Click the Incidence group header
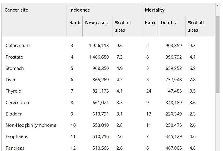 point(79,10)
